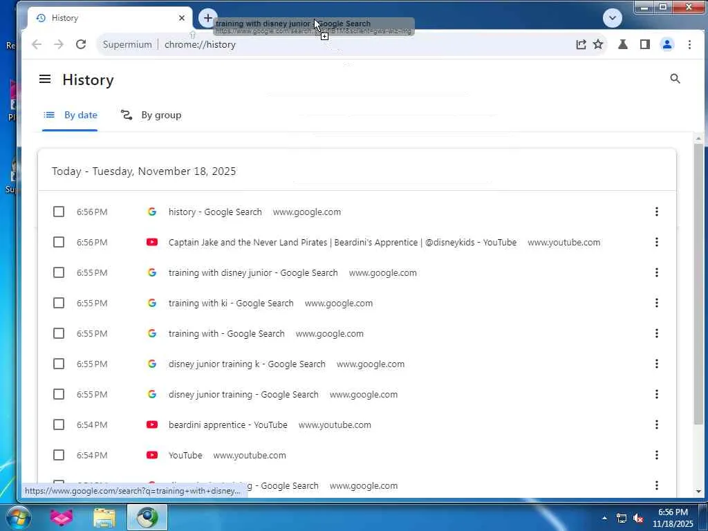Viewport: 708px width, 531px height.
Task: Check the history - Google Search entry checkbox
Action: (59, 212)
